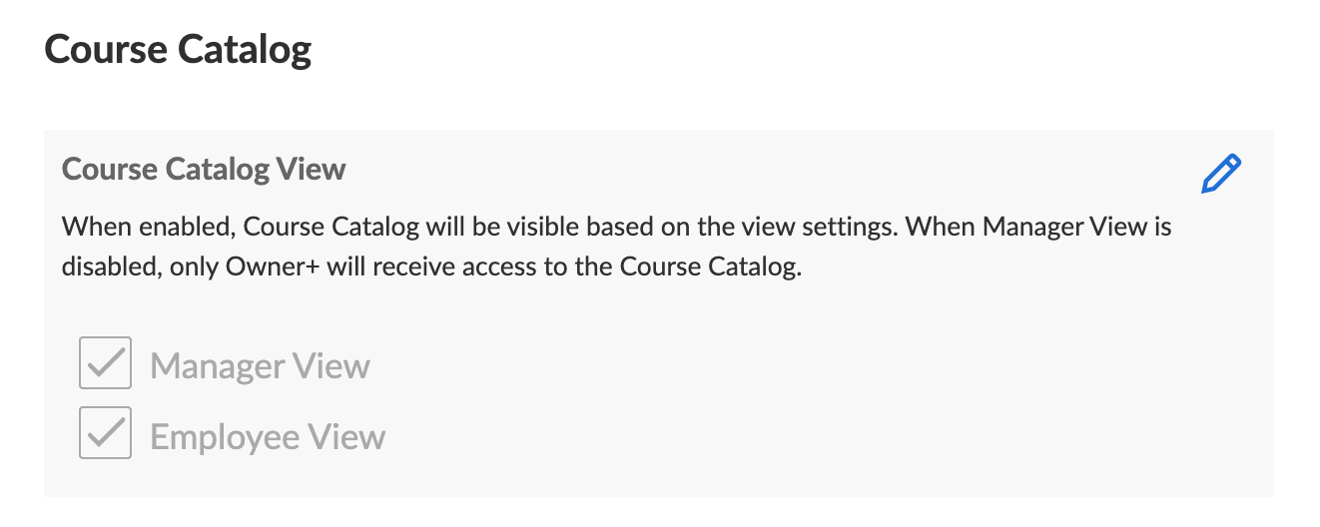Select the "Course Catalog" page heading

pos(178,50)
